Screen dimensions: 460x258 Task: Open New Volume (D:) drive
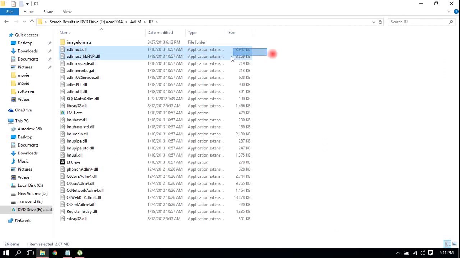(32, 193)
